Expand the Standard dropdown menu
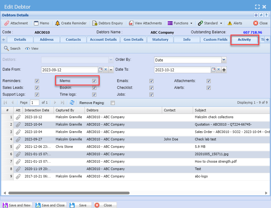Image resolution: width=271 pixels, height=208 pixels. coord(210,23)
